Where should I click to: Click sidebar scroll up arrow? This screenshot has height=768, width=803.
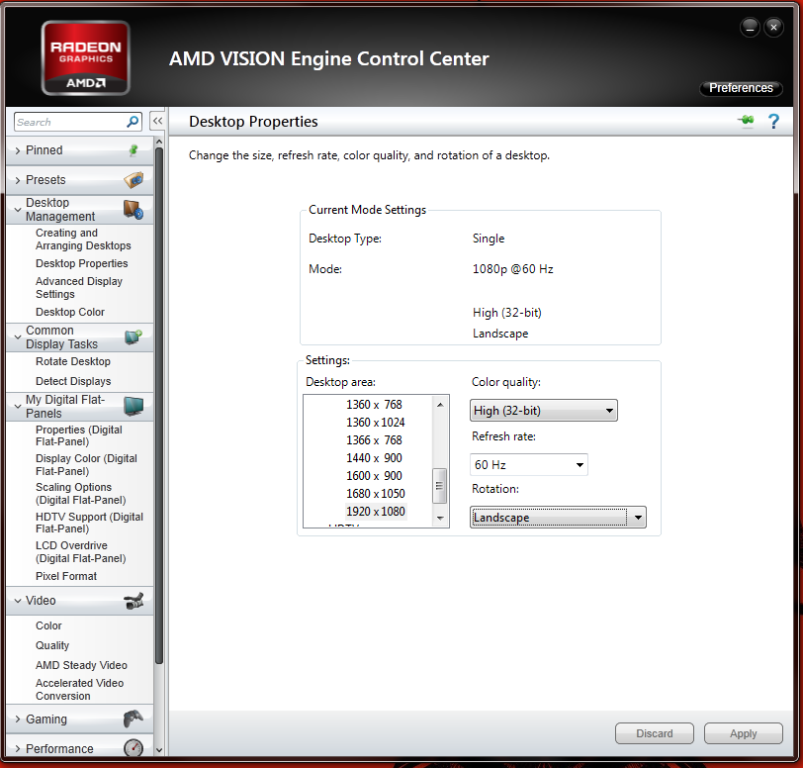coord(159,141)
